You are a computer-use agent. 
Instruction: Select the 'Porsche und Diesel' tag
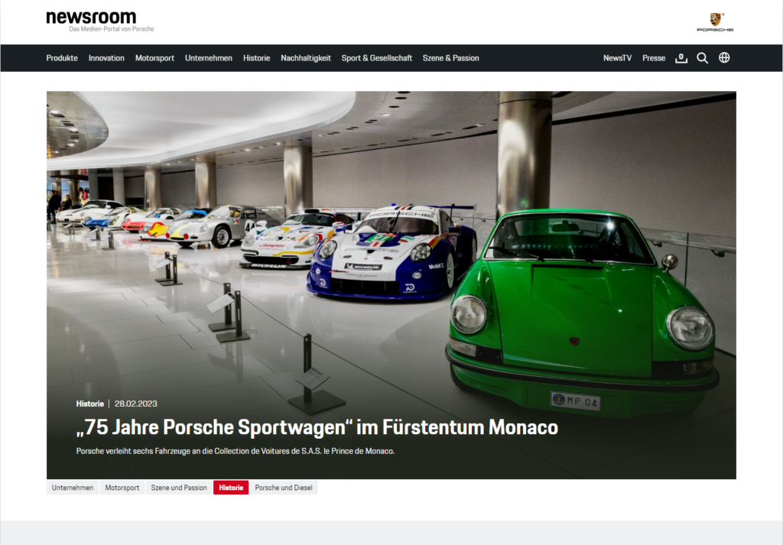pyautogui.click(x=284, y=487)
